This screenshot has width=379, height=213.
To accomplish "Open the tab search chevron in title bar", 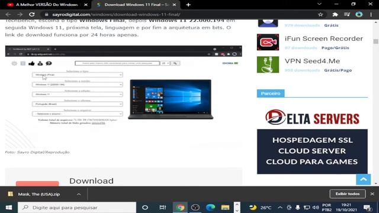I will pos(319,4).
